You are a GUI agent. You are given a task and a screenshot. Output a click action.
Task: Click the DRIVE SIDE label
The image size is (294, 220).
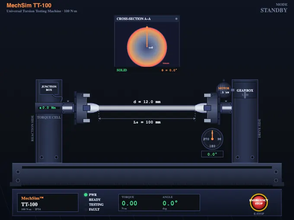(259, 129)
